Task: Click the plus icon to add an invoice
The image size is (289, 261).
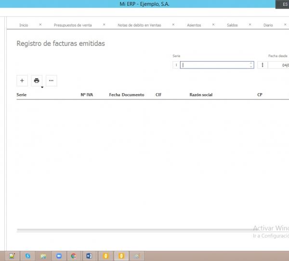Action: click(x=22, y=81)
